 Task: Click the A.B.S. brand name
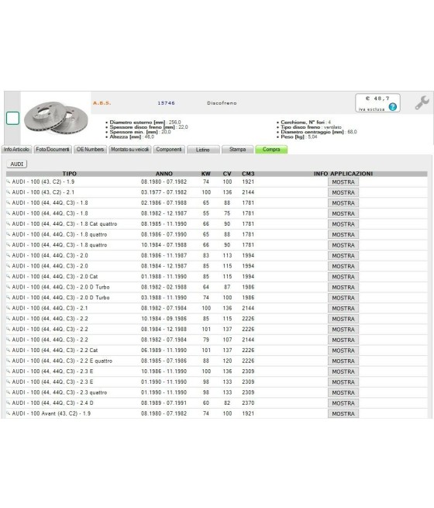[102, 103]
